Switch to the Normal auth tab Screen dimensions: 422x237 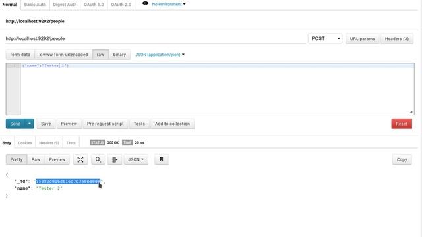point(10,5)
